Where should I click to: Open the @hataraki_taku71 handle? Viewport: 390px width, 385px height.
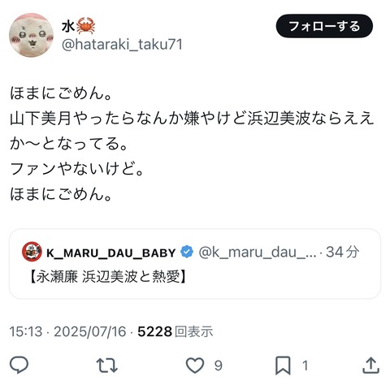point(122,45)
